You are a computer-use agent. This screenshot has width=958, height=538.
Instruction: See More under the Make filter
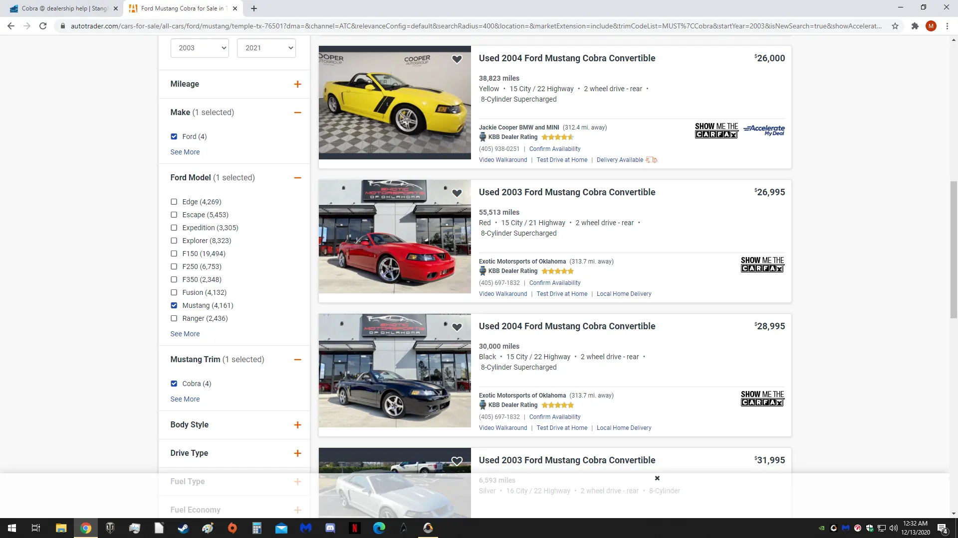pos(185,152)
